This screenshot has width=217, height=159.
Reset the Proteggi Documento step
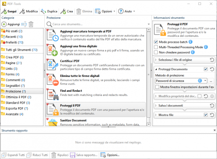(212, 69)
